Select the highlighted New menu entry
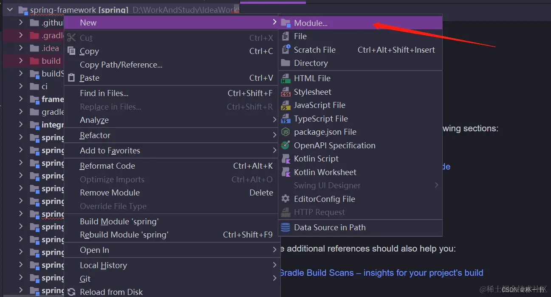 coord(172,23)
